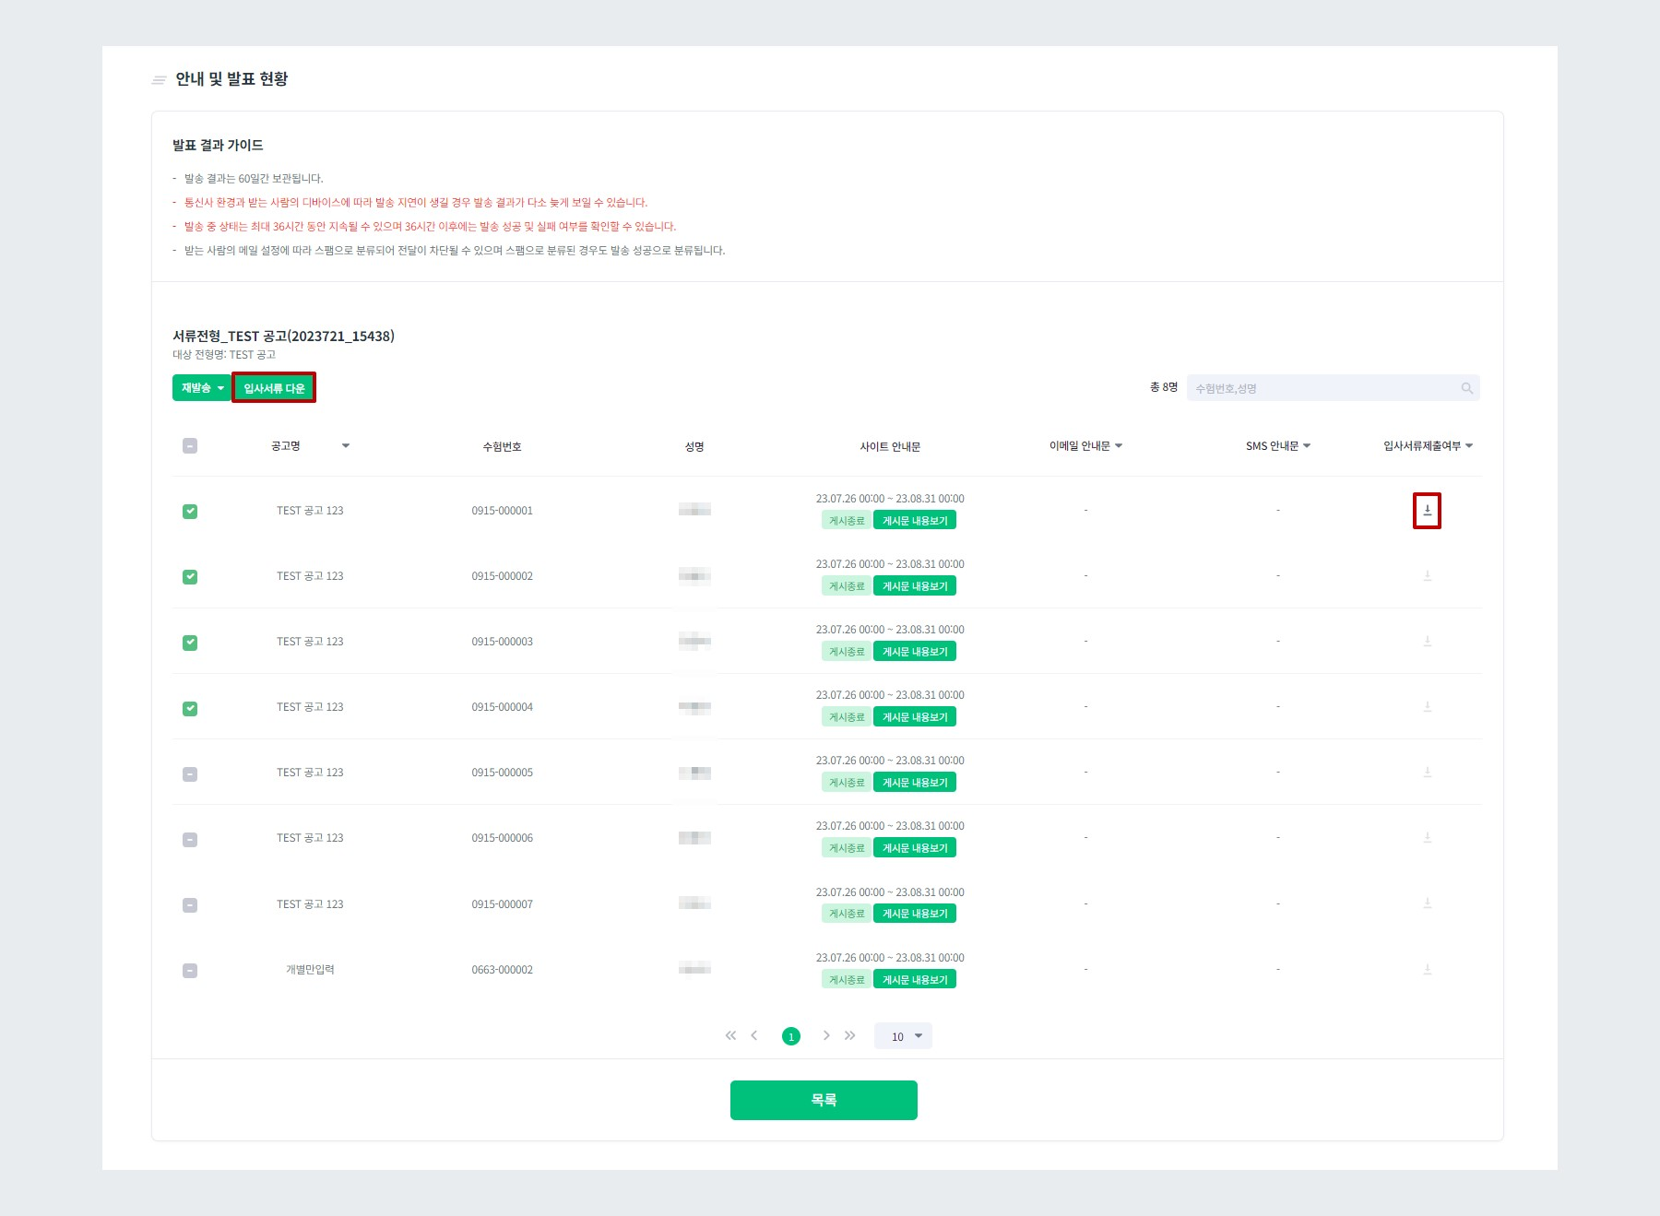This screenshot has width=1660, height=1216.
Task: Check the row for 0915-000007
Action: click(190, 905)
